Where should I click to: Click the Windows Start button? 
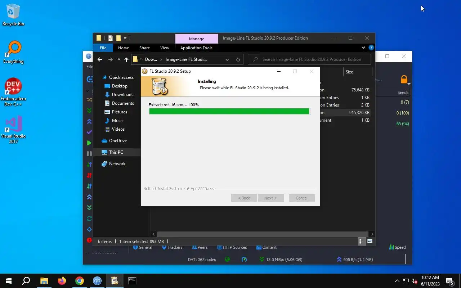click(x=9, y=281)
